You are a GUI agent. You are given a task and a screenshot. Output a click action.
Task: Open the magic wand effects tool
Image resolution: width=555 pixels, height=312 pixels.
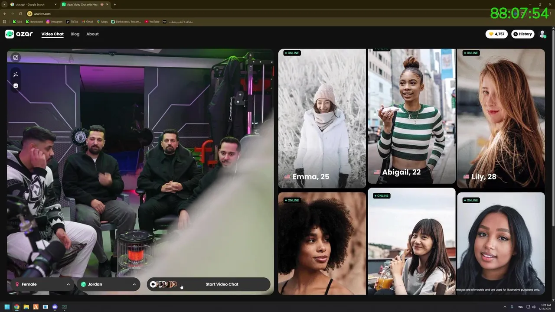[x=16, y=75]
